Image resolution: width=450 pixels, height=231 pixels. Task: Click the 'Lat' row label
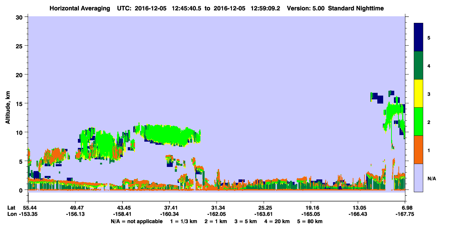(11, 207)
